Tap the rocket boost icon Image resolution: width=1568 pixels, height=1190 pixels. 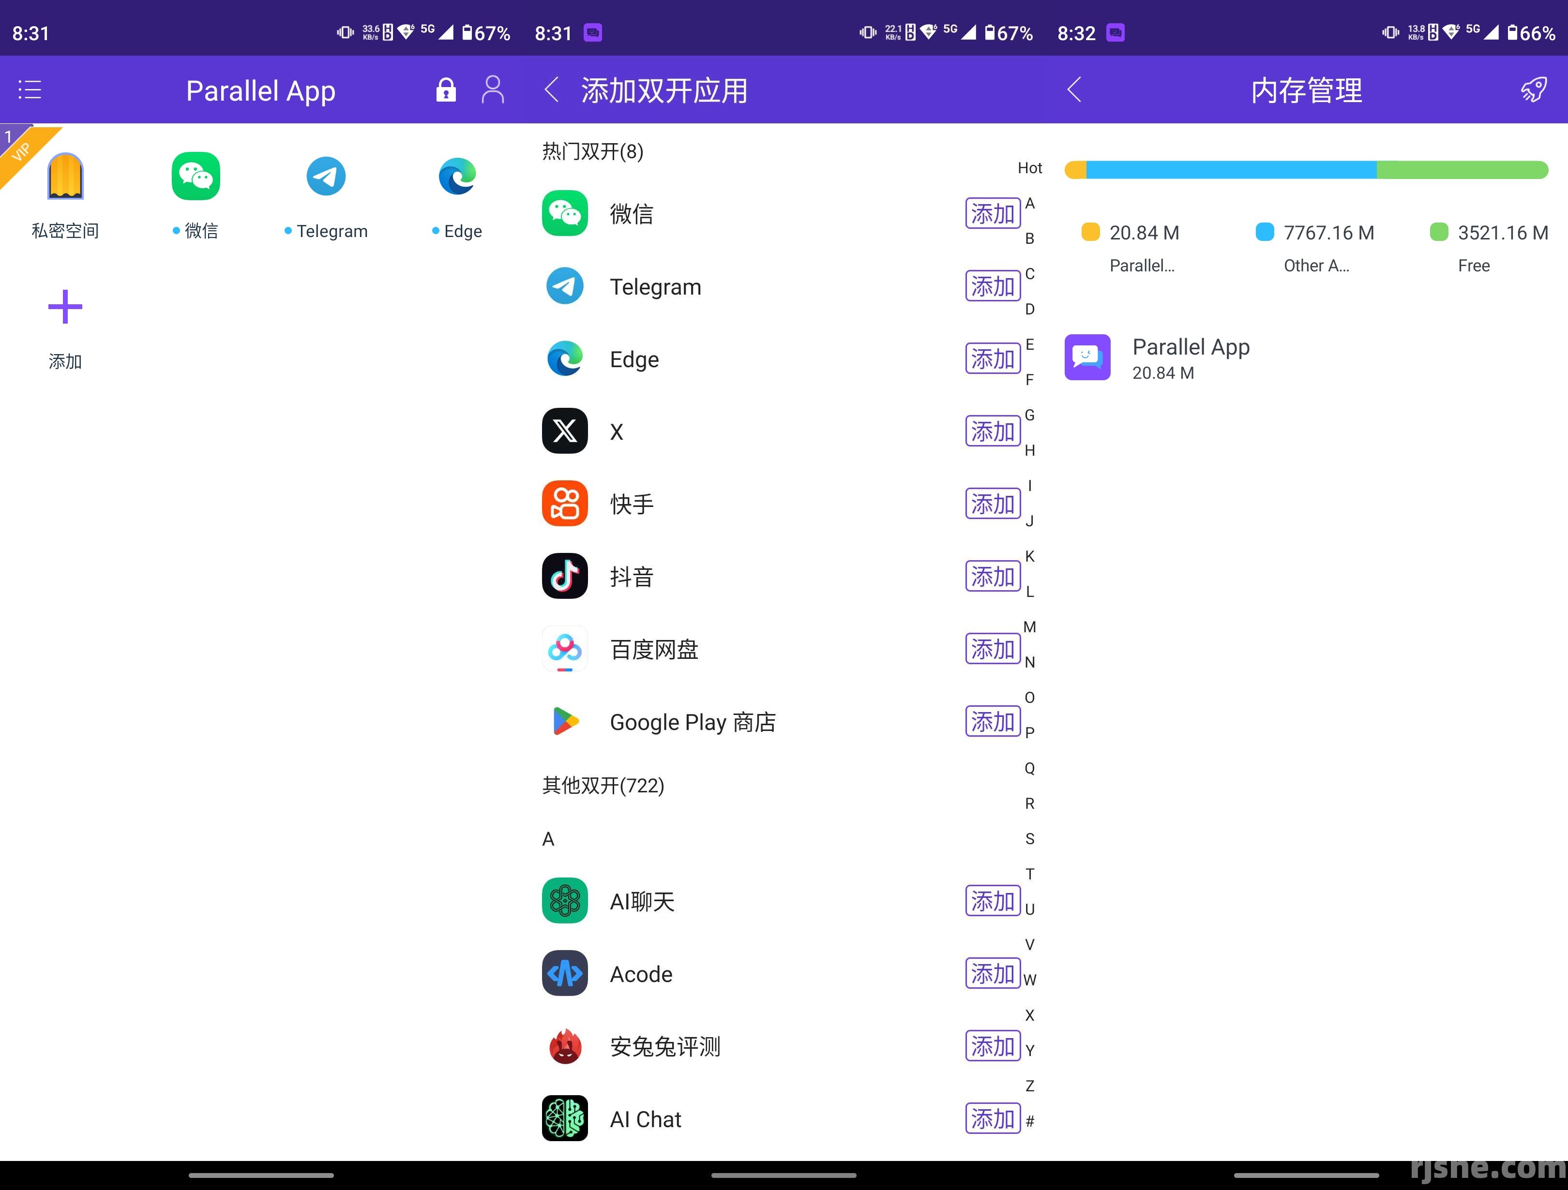(1534, 90)
